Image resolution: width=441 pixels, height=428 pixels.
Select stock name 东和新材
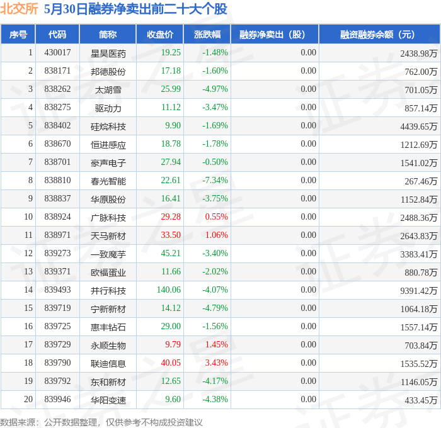click(x=108, y=382)
